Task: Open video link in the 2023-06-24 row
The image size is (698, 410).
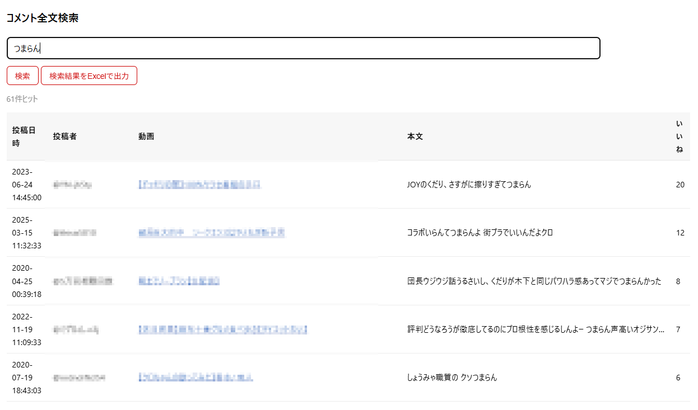Action: [x=200, y=185]
